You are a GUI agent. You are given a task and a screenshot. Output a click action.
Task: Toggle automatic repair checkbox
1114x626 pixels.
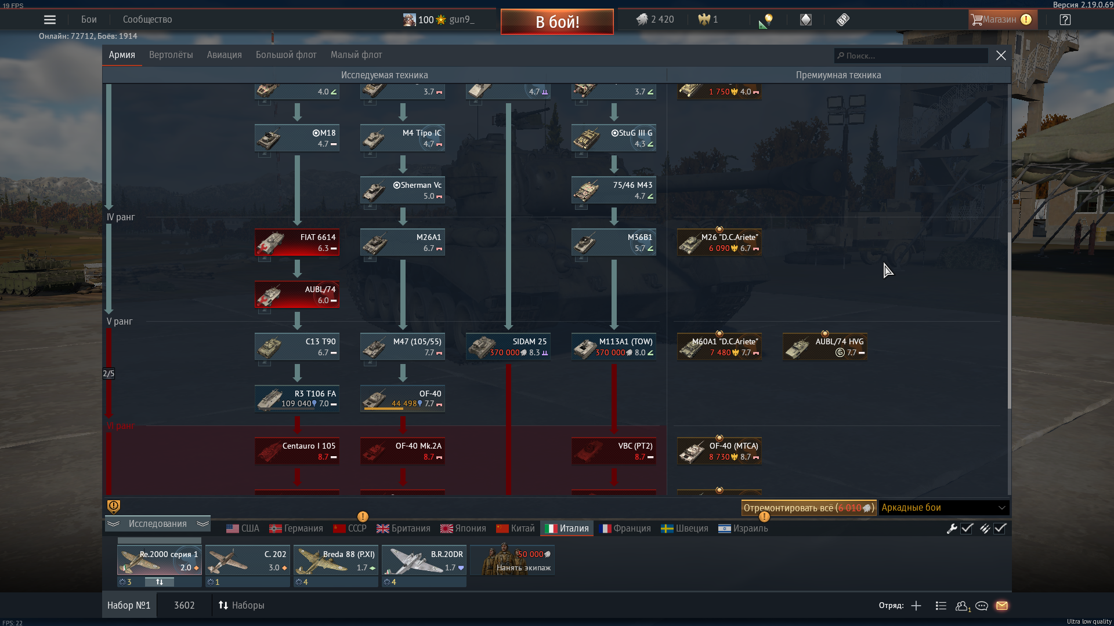point(967,529)
